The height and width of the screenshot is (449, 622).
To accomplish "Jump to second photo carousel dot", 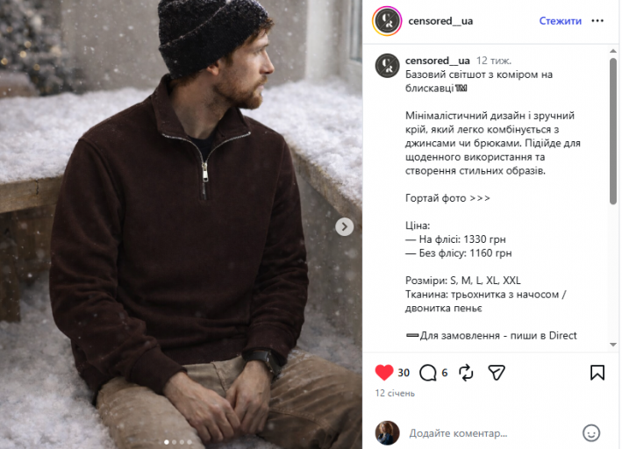I will (x=174, y=442).
